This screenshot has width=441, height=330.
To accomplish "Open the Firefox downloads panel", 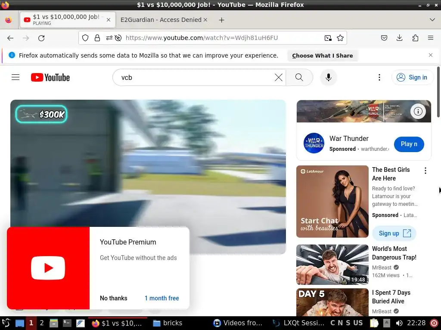I will point(399,38).
